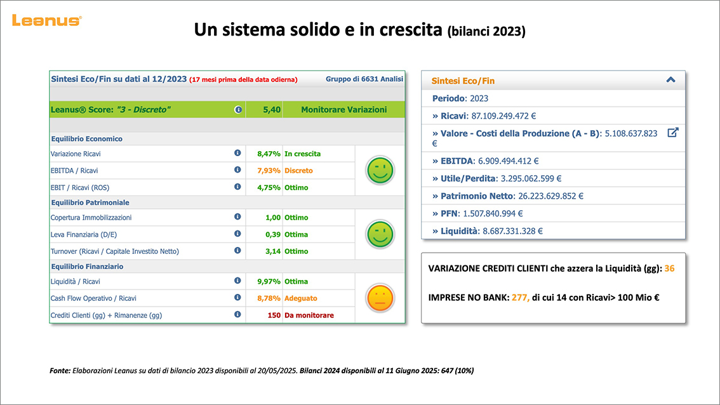The image size is (720, 405).
Task: Click the 7,93% value
Action: (x=269, y=171)
